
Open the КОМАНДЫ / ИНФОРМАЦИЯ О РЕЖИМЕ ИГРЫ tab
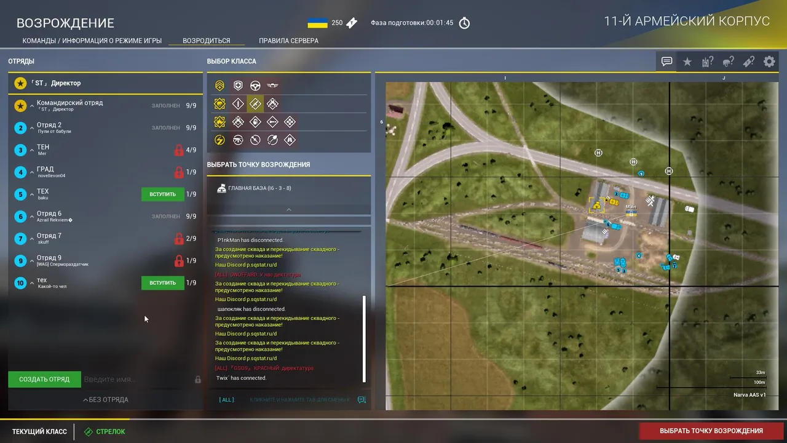(x=92, y=41)
